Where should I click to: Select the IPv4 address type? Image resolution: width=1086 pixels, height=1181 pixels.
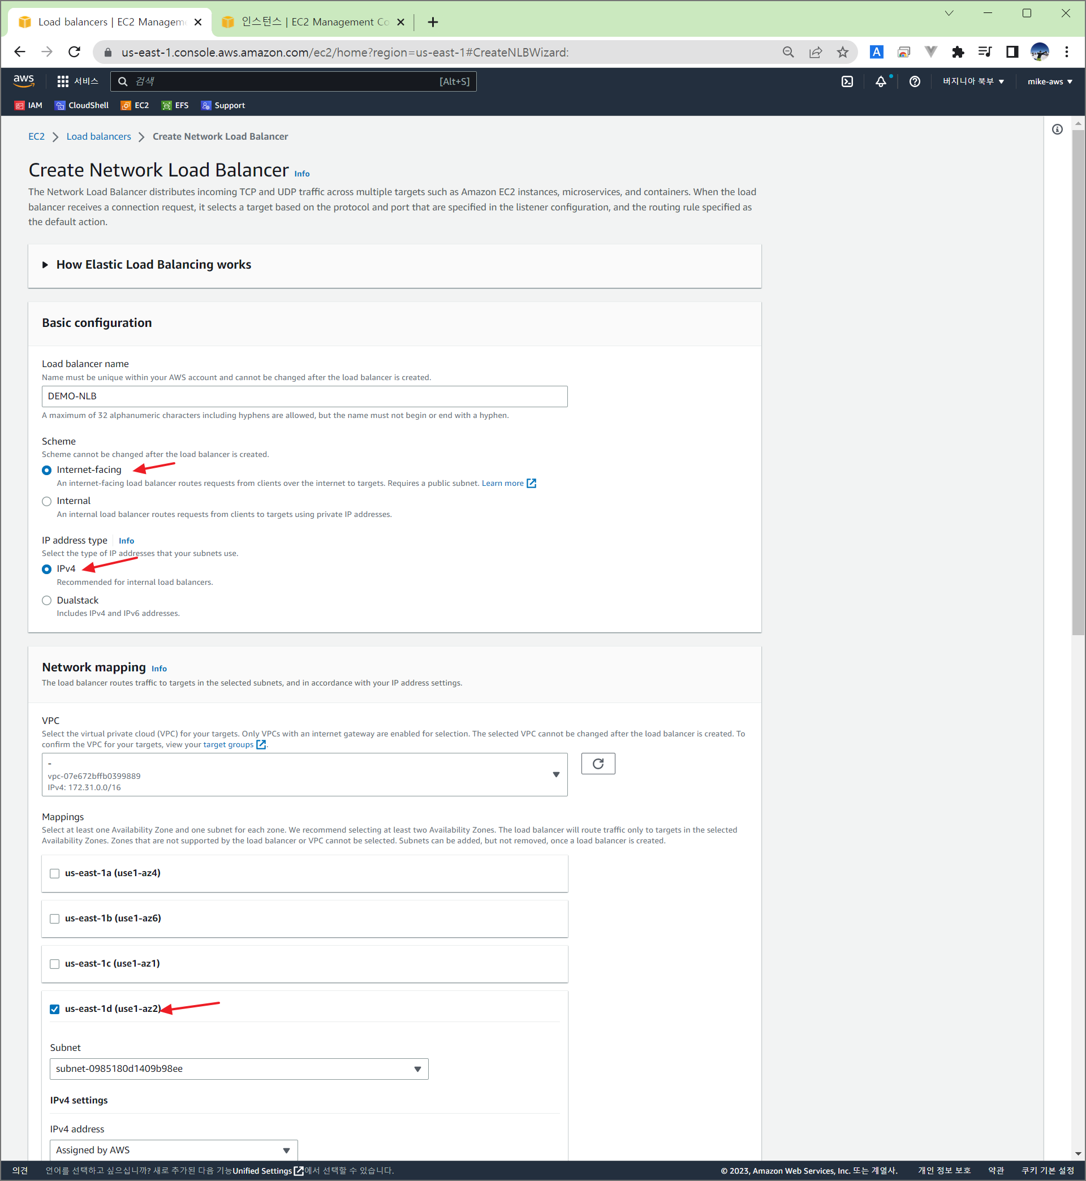coord(46,569)
